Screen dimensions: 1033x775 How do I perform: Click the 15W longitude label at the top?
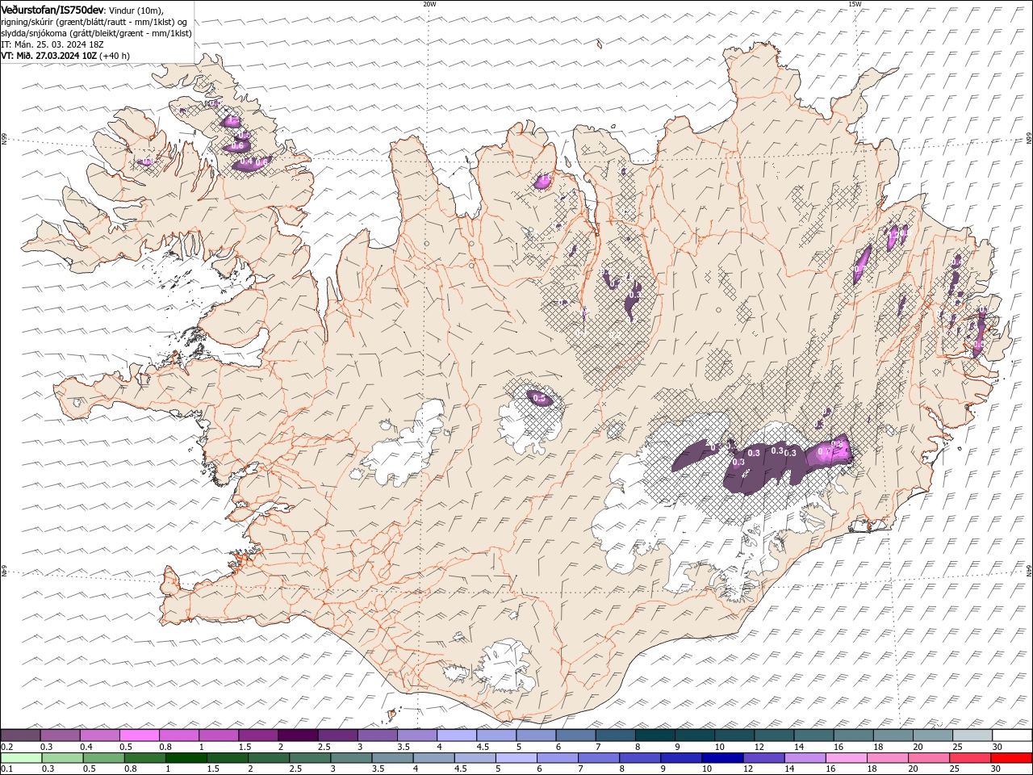pyautogui.click(x=855, y=4)
